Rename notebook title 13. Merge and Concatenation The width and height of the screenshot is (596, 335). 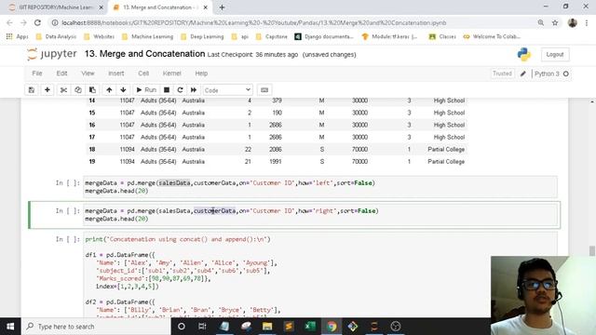[x=144, y=54]
